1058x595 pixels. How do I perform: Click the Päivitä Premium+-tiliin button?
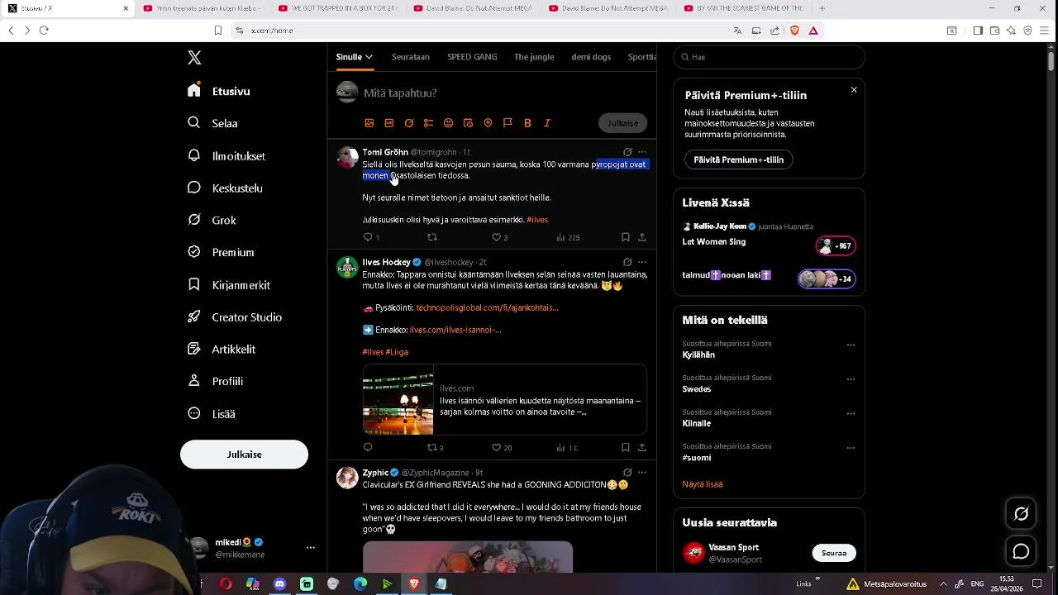click(x=738, y=159)
